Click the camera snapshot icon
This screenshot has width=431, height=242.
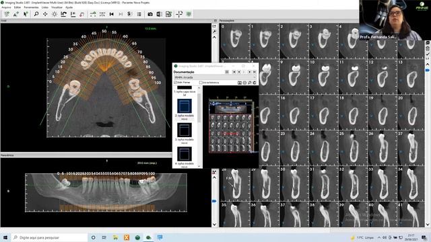(x=150, y=14)
